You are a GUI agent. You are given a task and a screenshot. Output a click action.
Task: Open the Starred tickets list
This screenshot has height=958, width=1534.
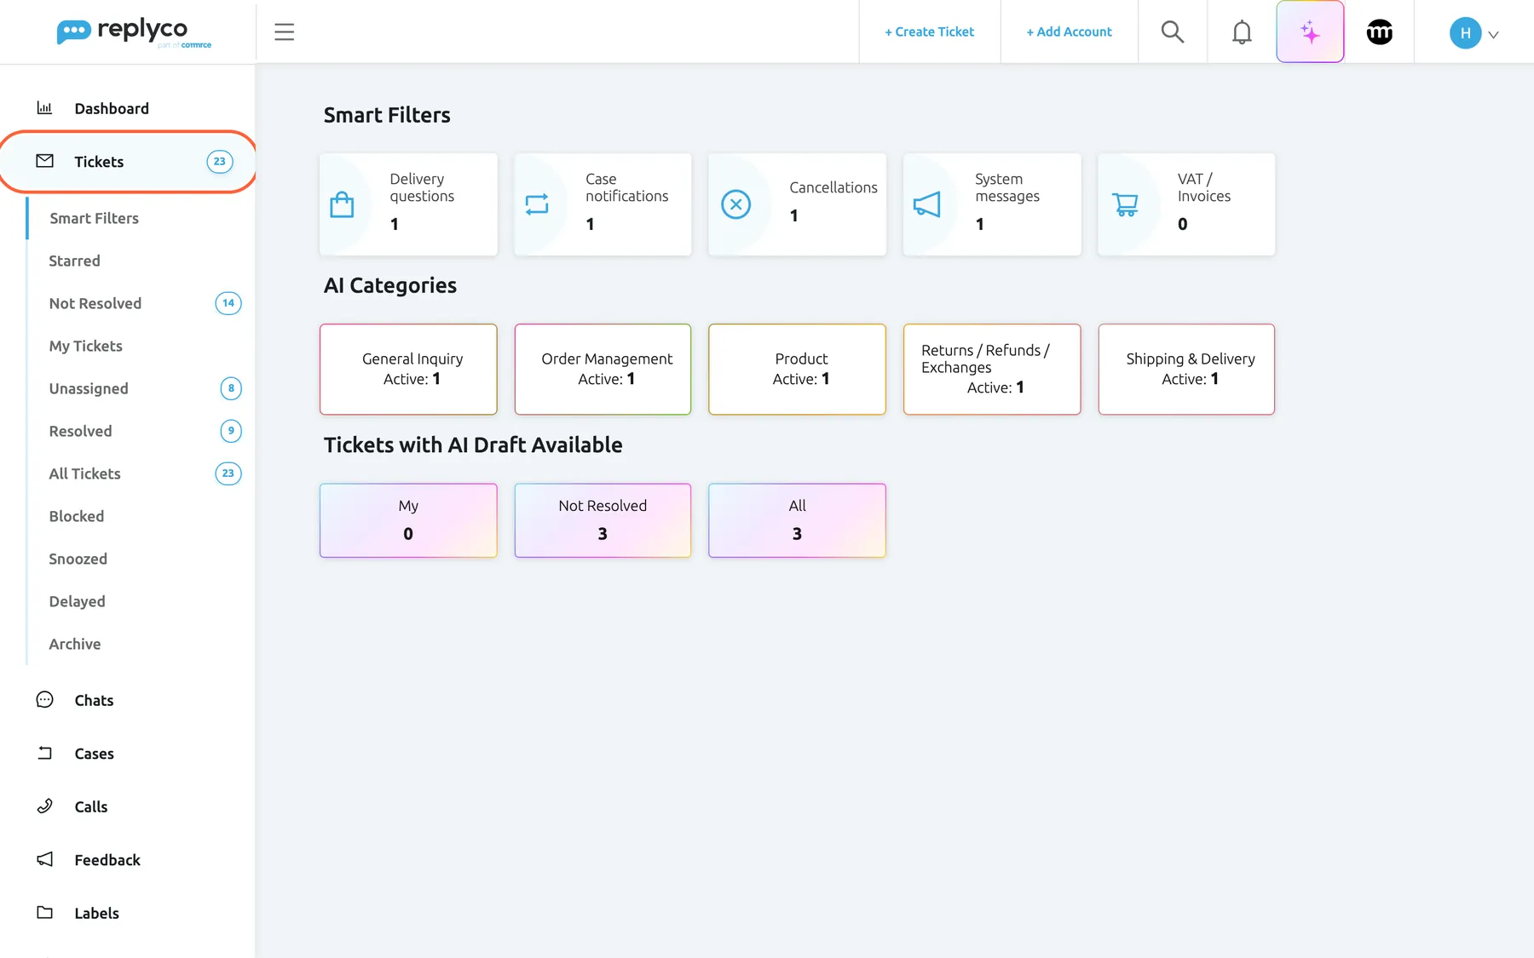(74, 261)
